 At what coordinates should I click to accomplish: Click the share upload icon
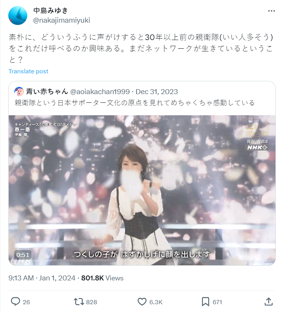click(x=269, y=302)
